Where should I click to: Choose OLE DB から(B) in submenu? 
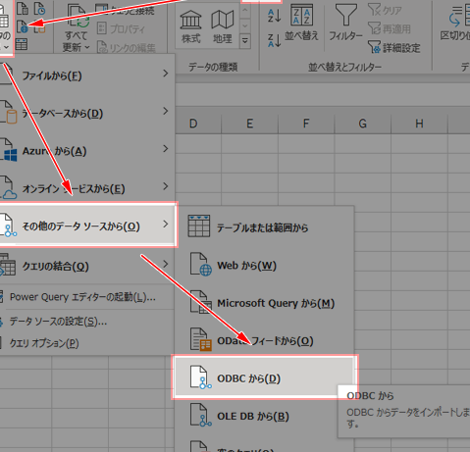pos(264,416)
